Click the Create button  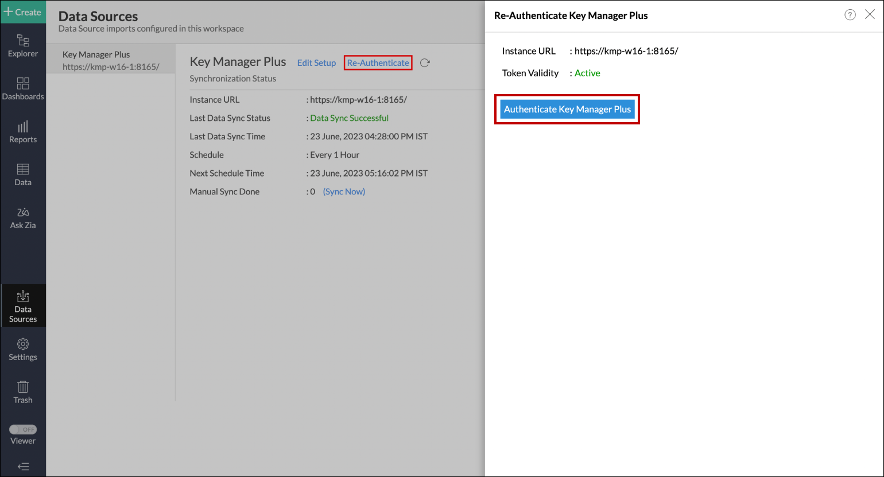(23, 12)
